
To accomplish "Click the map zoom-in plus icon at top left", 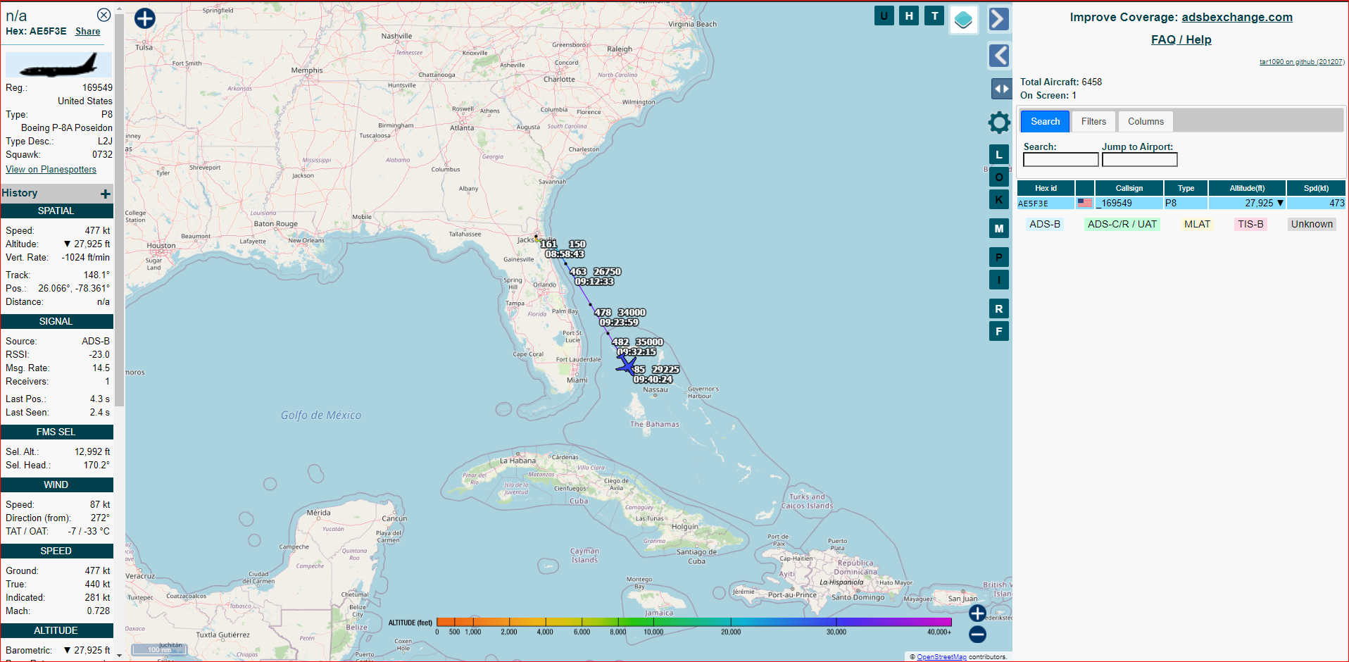I will click(x=145, y=18).
